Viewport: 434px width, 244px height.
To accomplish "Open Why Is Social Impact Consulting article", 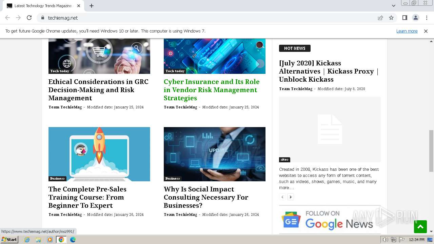I will pos(206,197).
